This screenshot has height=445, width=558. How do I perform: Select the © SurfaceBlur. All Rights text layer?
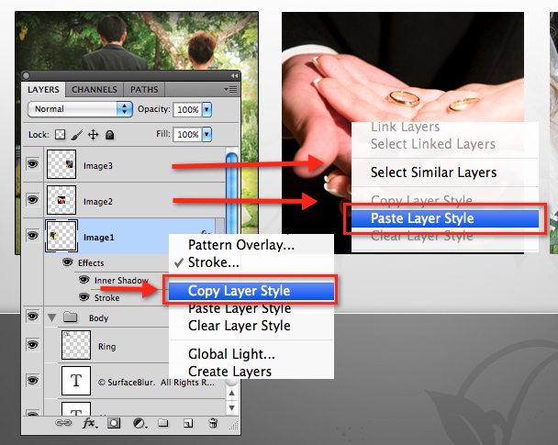(156, 383)
